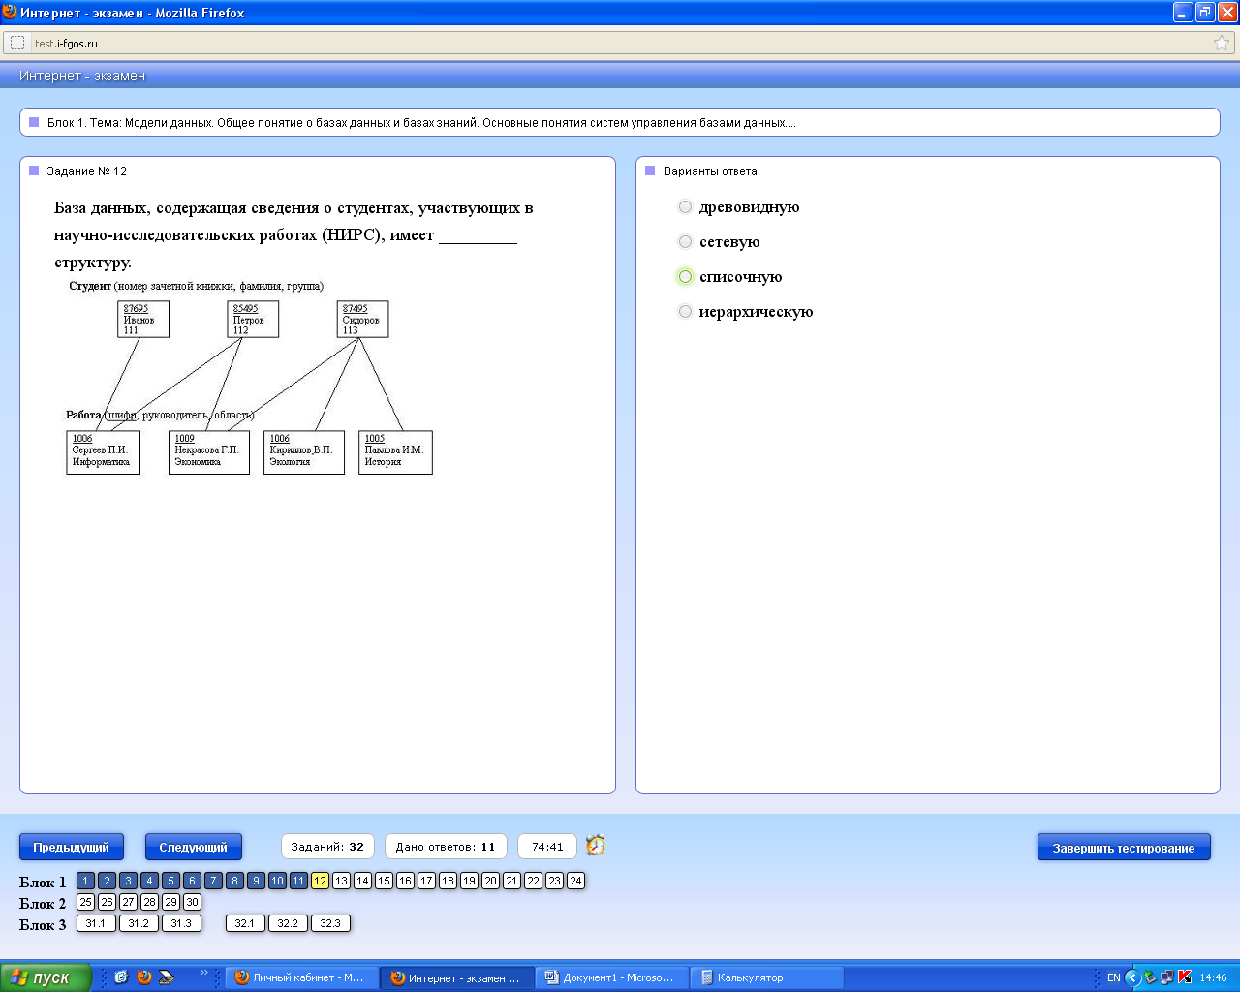Click the address bar showing test.i-fgos.ru
This screenshot has height=992, width=1240.
[x=620, y=43]
